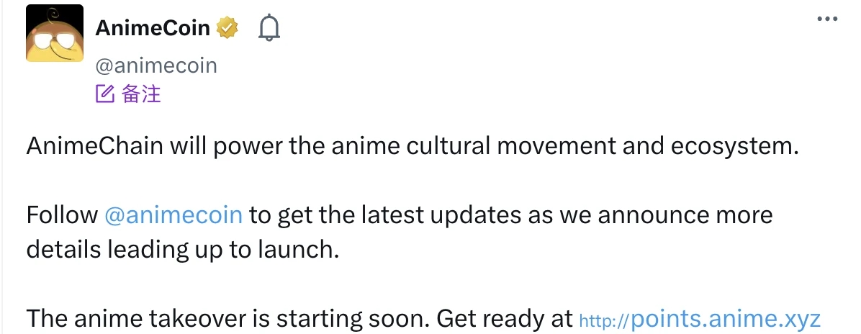Screen dimensions: 861x334
Task: Click the word AnimeChain in the tweet
Action: point(95,146)
